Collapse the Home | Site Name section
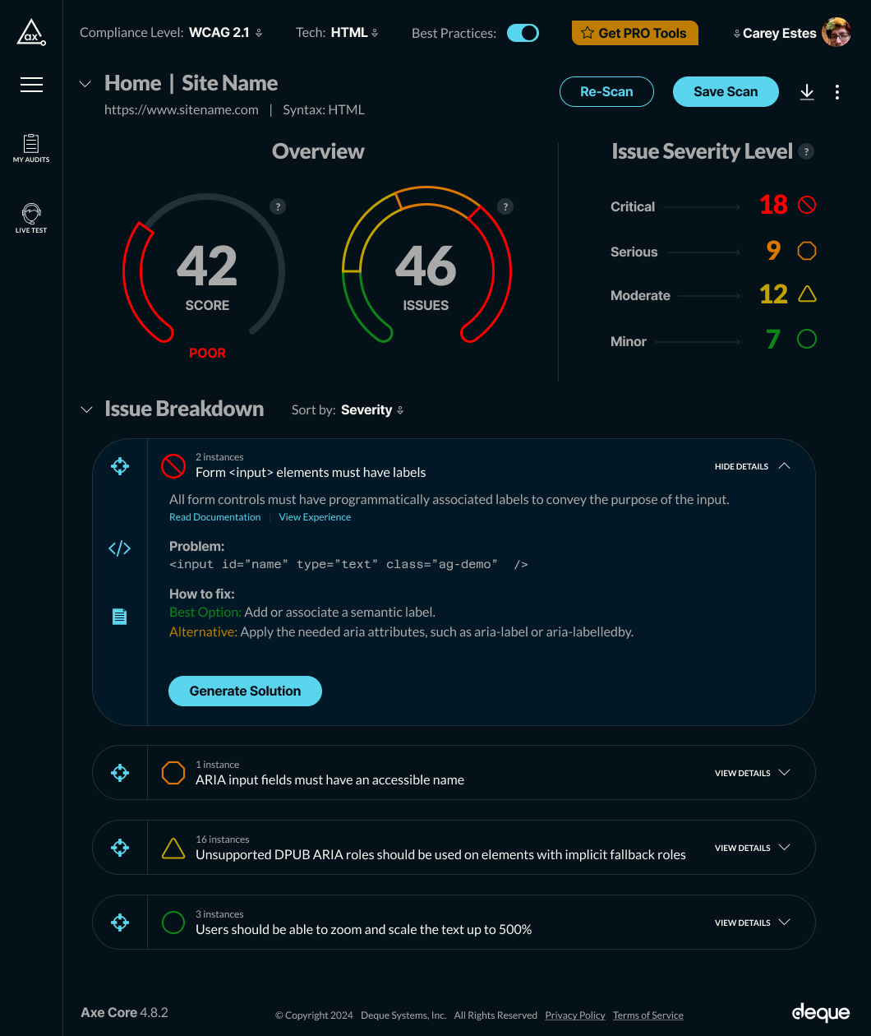 pos(85,84)
